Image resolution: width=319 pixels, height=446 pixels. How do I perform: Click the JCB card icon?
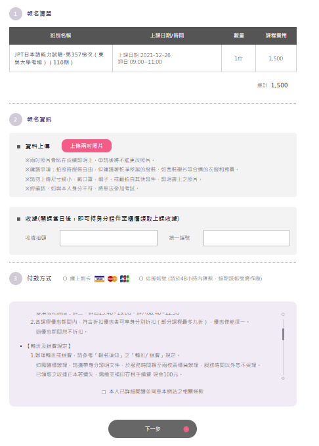pyautogui.click(x=125, y=279)
